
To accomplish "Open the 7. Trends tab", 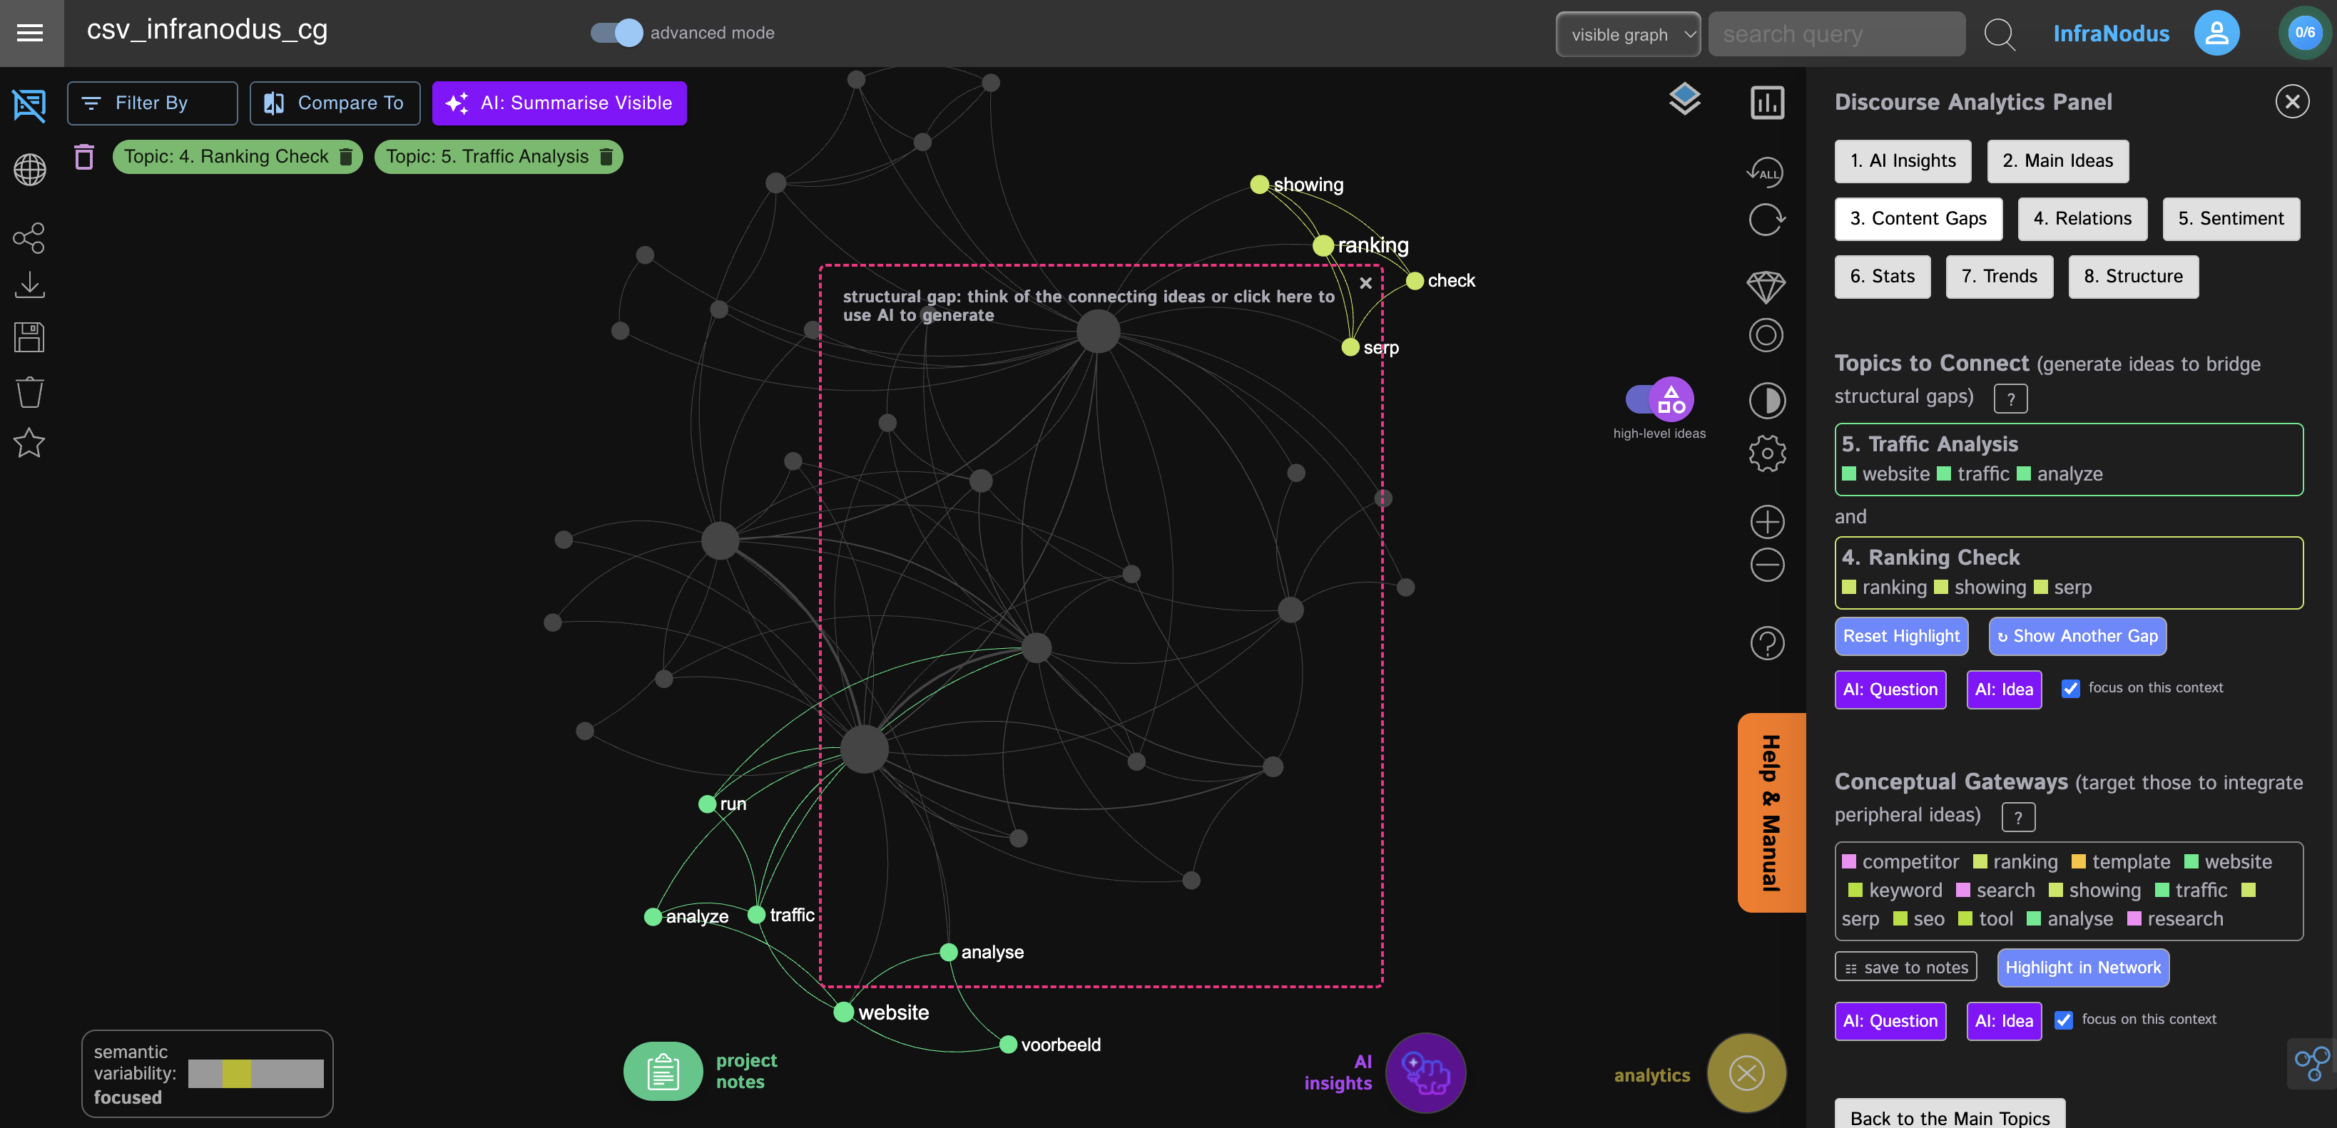I will pyautogui.click(x=2000, y=277).
